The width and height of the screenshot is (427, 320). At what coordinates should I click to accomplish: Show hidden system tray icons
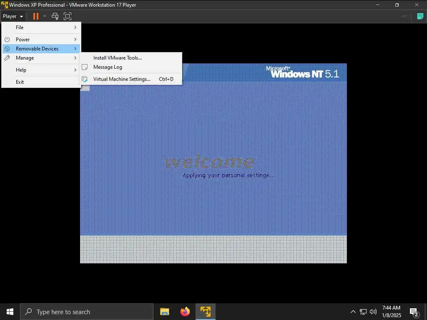tap(353, 312)
